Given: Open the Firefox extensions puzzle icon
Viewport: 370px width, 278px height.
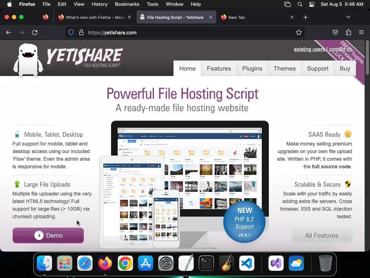Looking at the screenshot, I should click(348, 32).
